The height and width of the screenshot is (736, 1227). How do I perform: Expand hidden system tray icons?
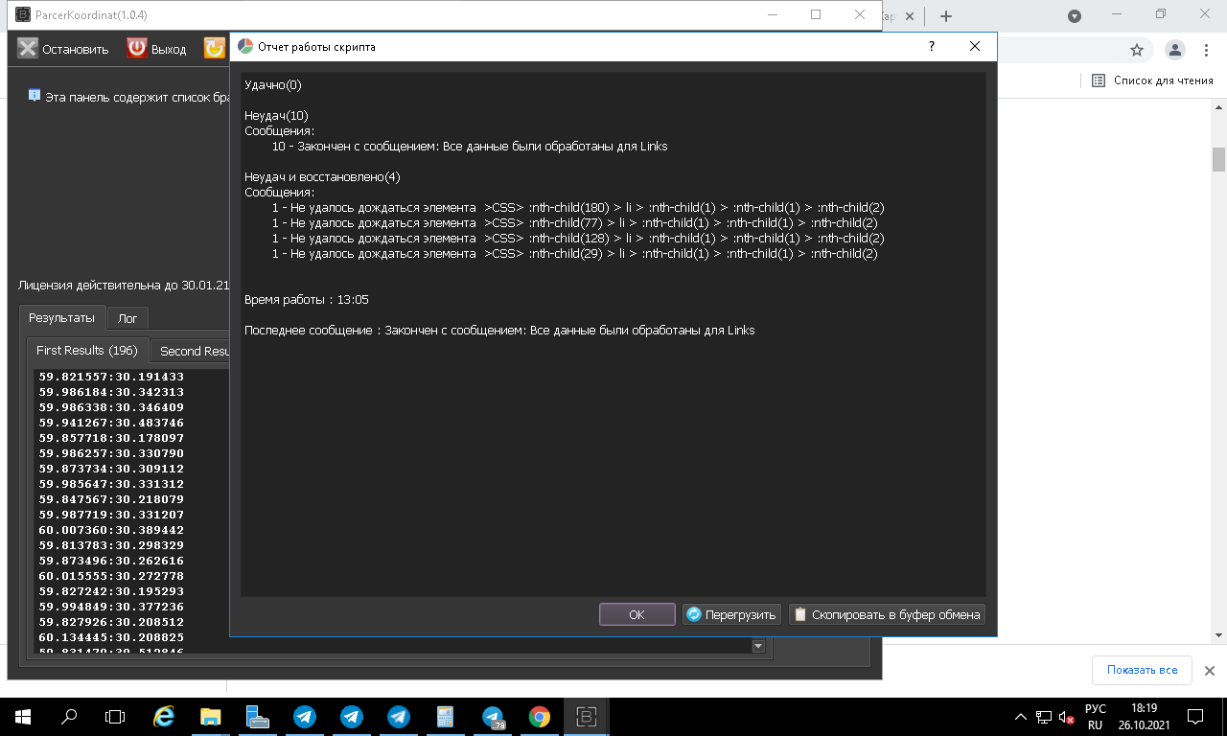[1021, 717]
